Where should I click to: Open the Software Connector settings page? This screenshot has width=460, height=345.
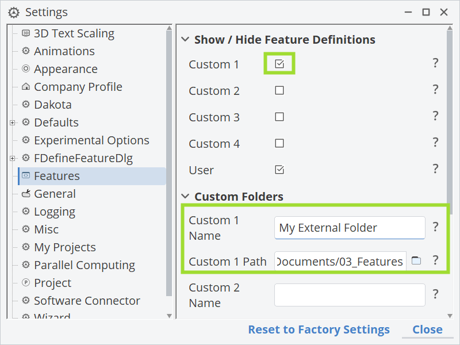coord(87,301)
